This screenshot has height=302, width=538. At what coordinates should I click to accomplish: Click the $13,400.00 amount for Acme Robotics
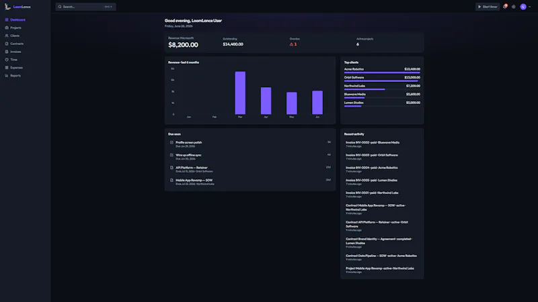pyautogui.click(x=412, y=69)
